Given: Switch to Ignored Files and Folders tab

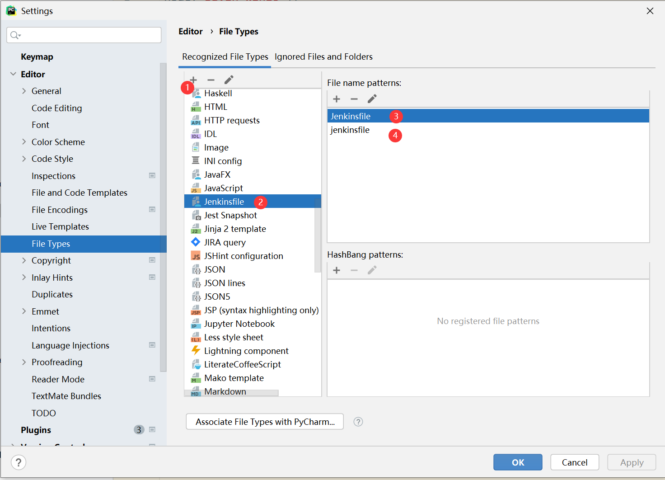Looking at the screenshot, I should (x=323, y=57).
